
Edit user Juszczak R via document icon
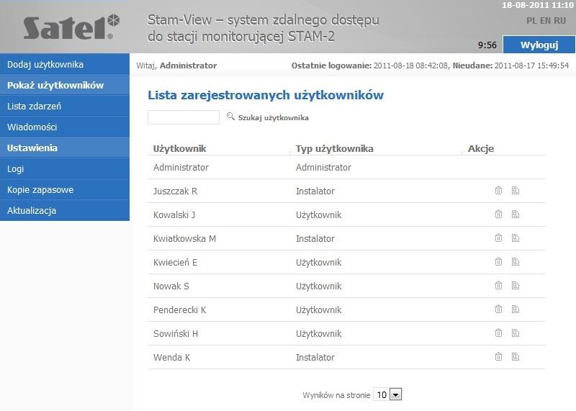(516, 190)
